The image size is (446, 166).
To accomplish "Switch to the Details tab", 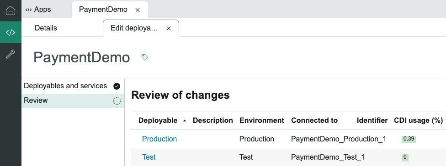I will pos(46,28).
